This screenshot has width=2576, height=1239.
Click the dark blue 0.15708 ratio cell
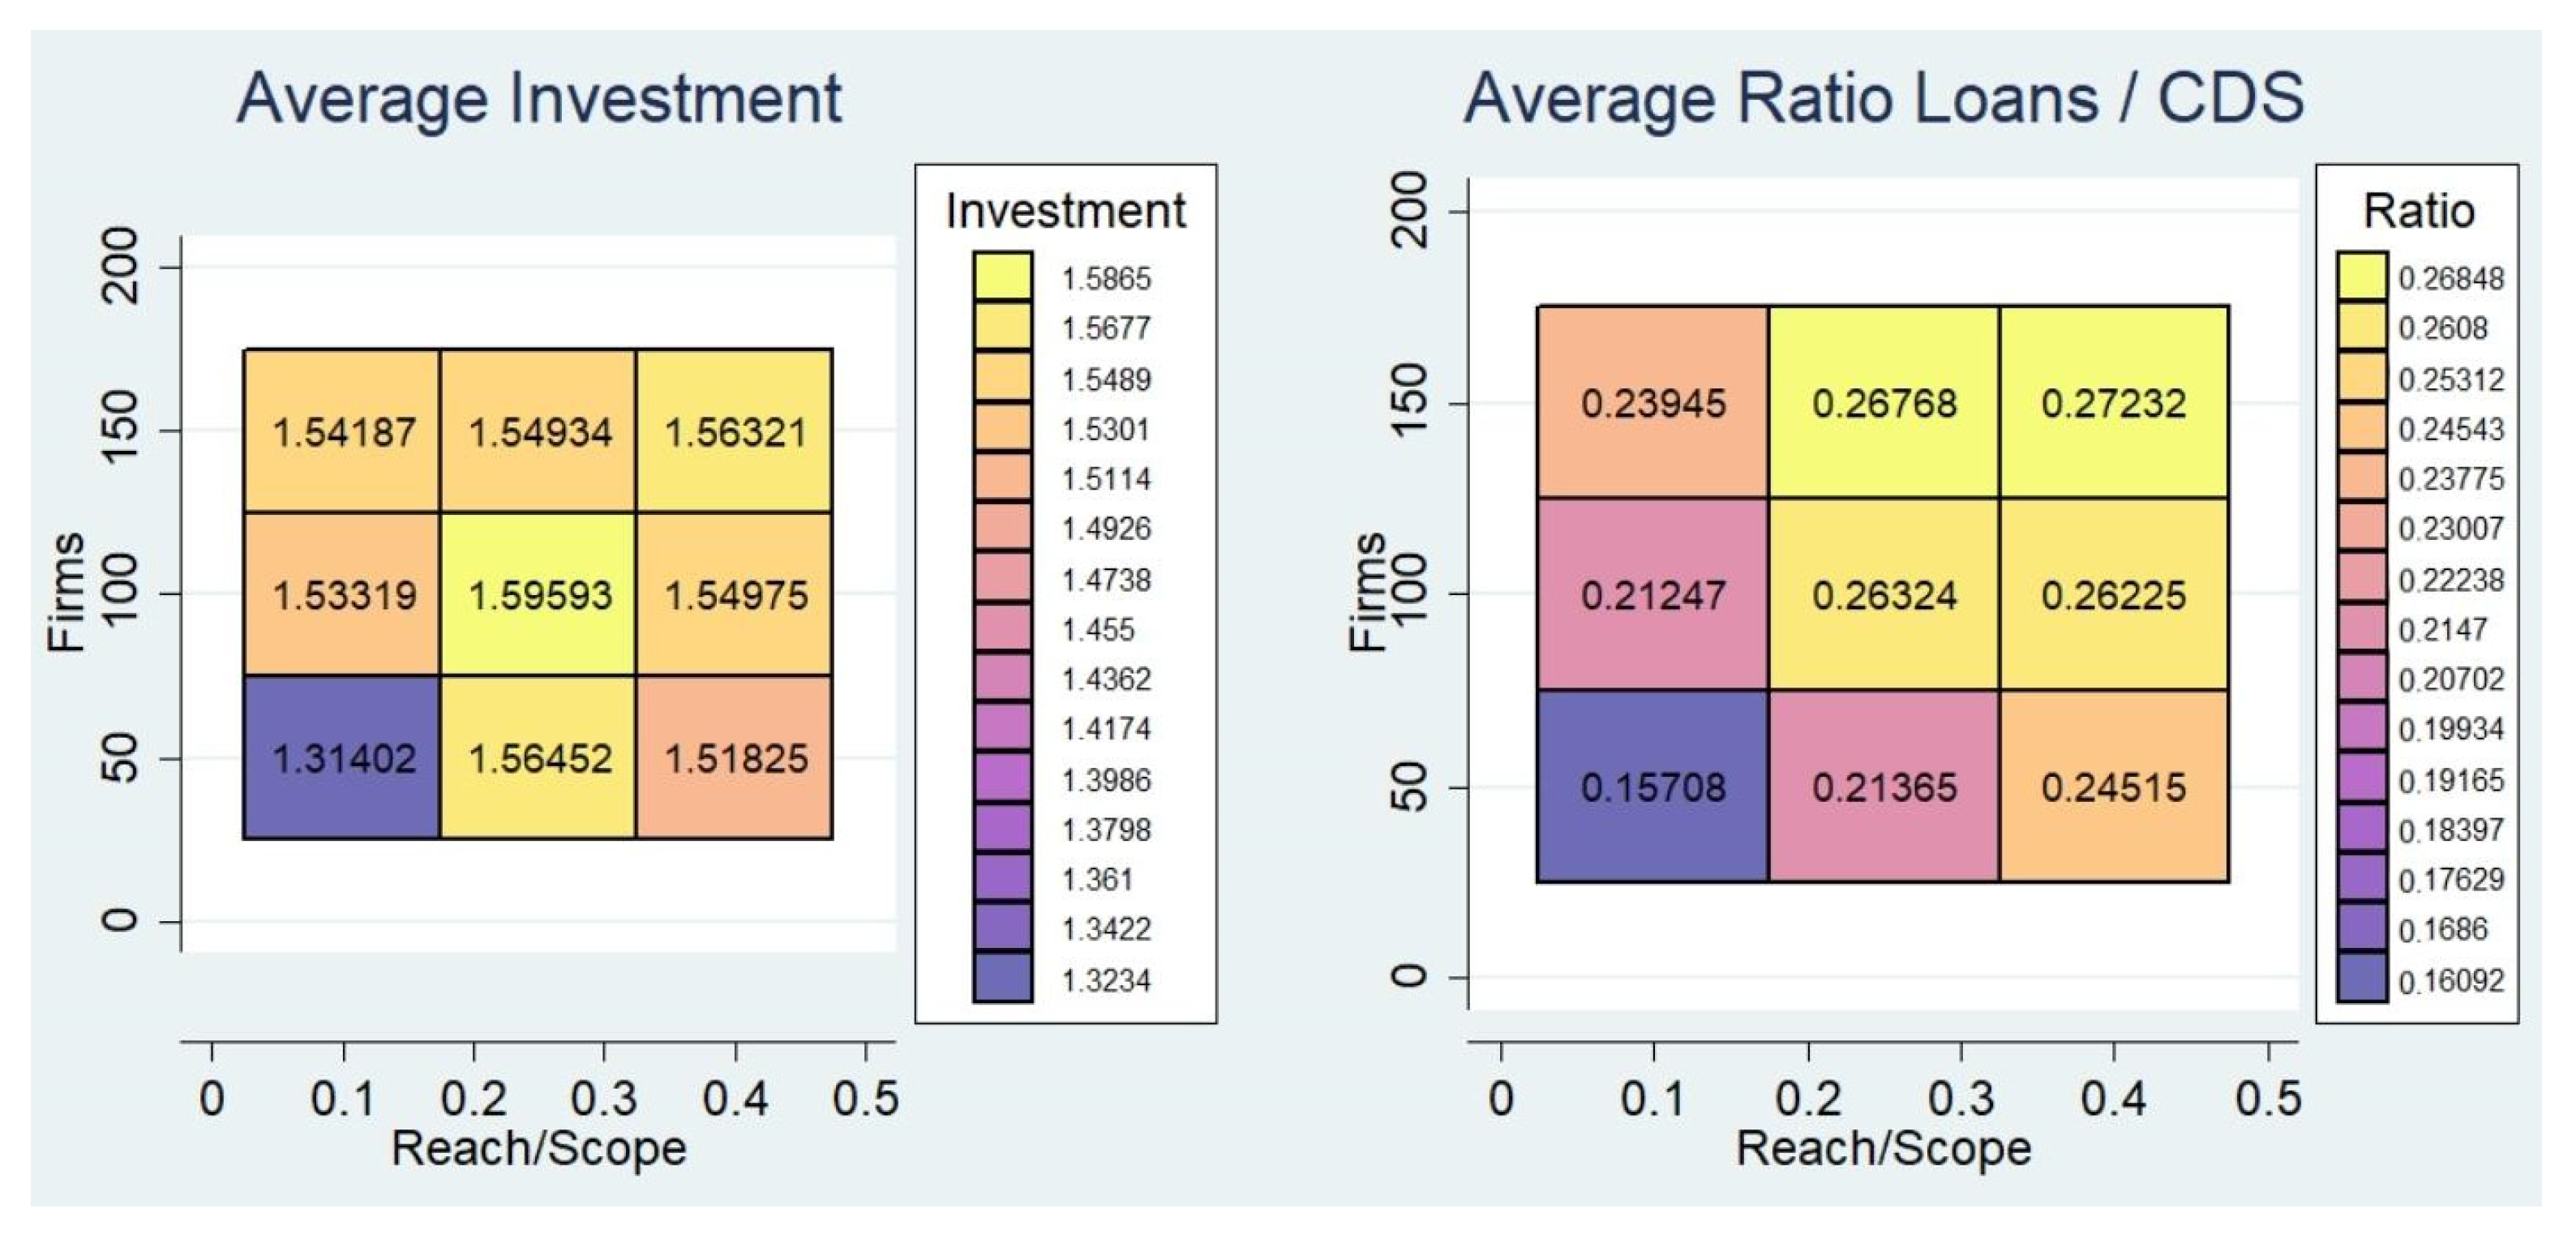(1653, 787)
